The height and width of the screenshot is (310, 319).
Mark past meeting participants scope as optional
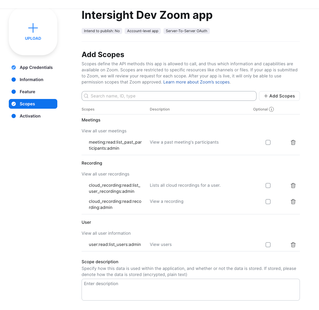(x=268, y=142)
